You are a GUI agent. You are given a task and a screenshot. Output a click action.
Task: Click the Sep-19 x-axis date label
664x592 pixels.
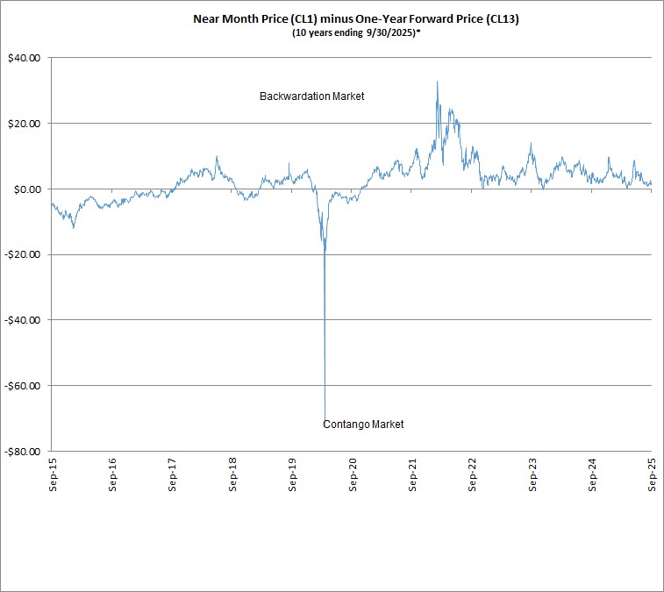[293, 473]
